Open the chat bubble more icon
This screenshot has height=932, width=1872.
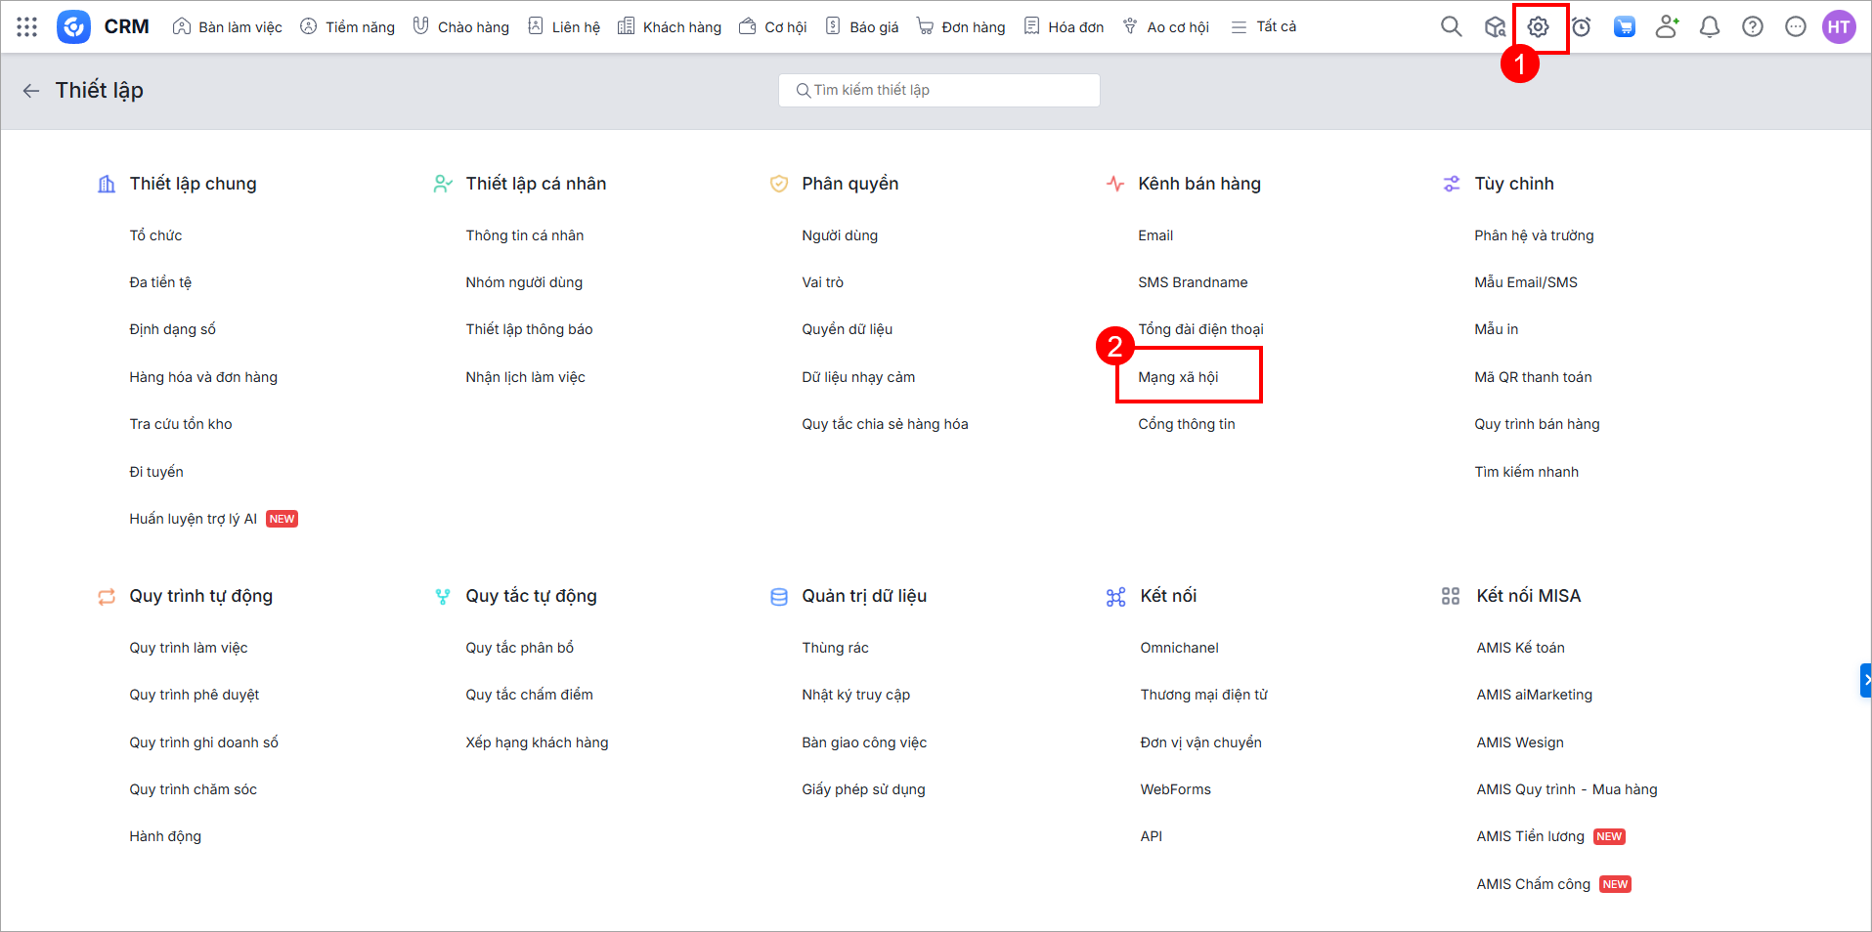[x=1795, y=27]
